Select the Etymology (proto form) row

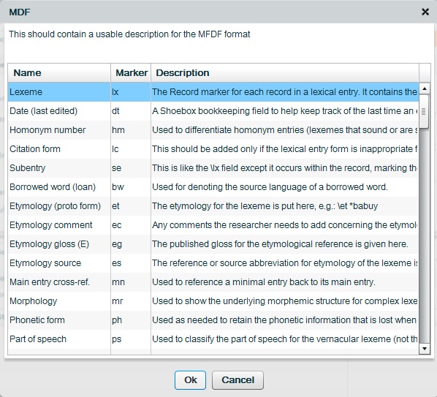pyautogui.click(x=213, y=206)
